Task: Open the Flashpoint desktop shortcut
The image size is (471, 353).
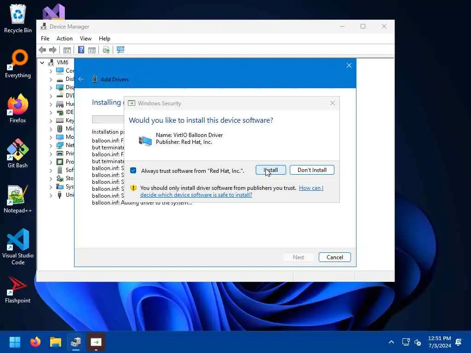Action: coord(18,290)
